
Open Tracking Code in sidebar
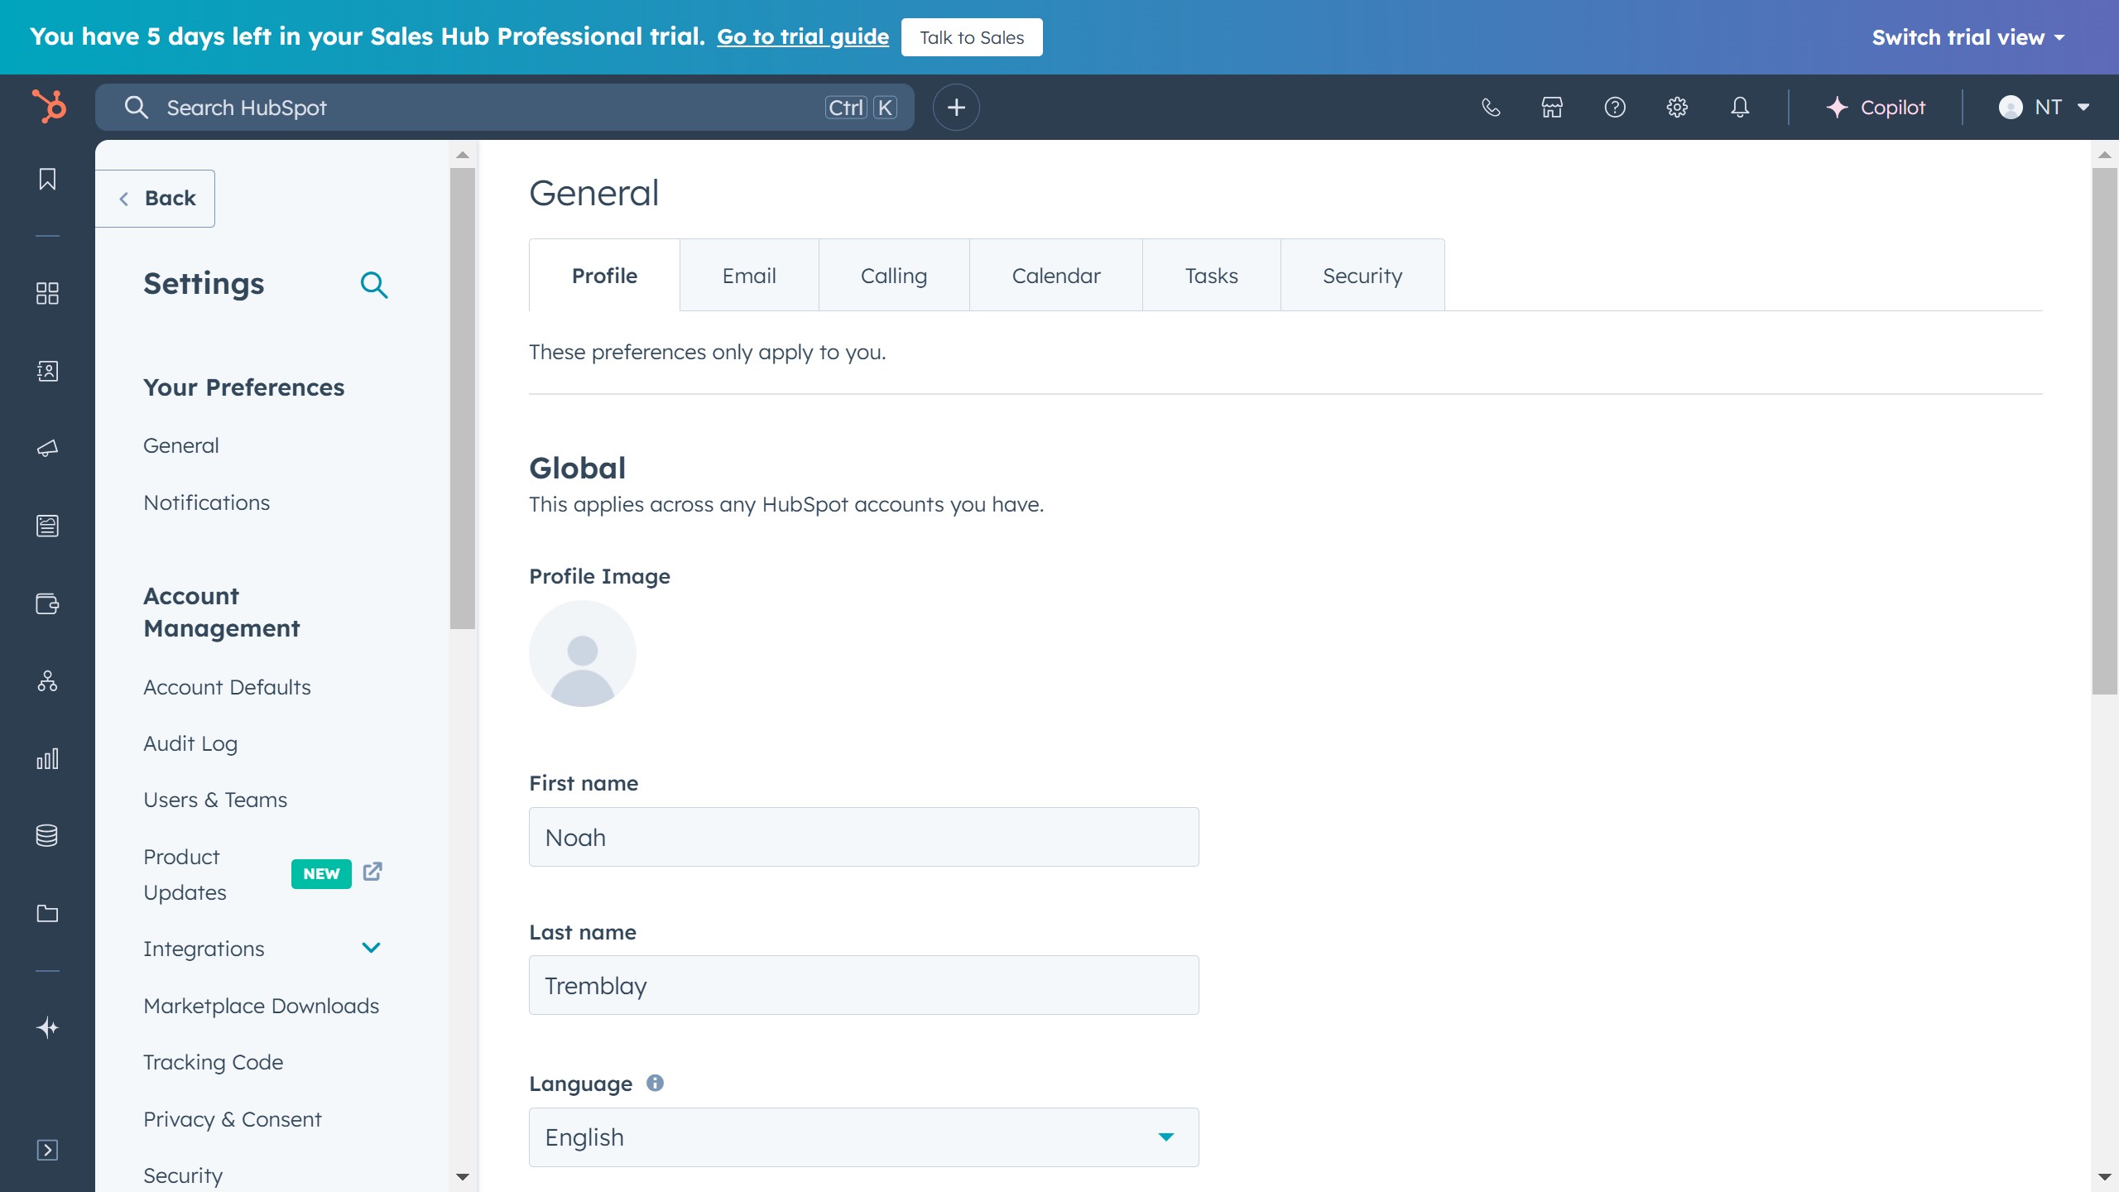214,1062
